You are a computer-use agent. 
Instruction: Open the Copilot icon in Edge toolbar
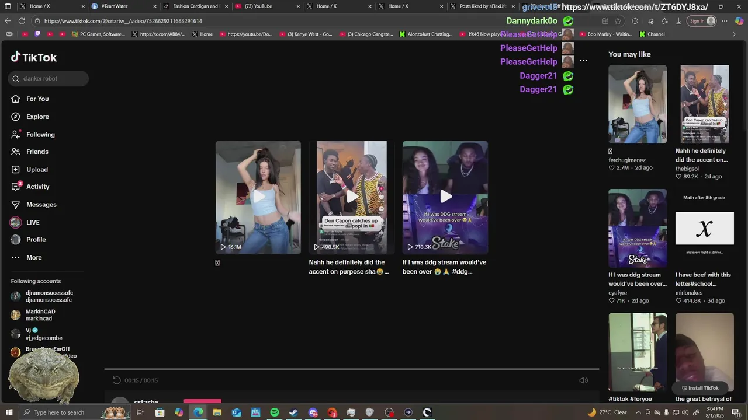pyautogui.click(x=739, y=21)
